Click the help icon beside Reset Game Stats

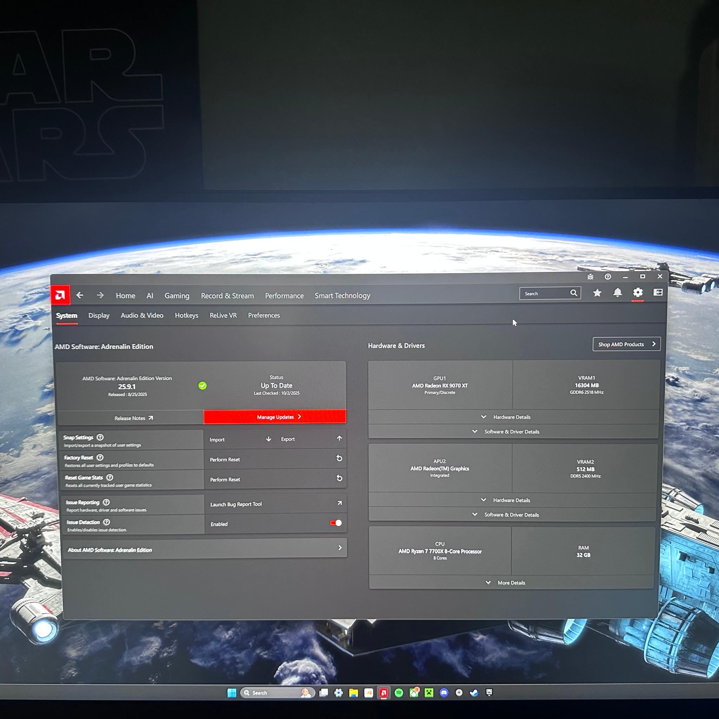click(110, 477)
